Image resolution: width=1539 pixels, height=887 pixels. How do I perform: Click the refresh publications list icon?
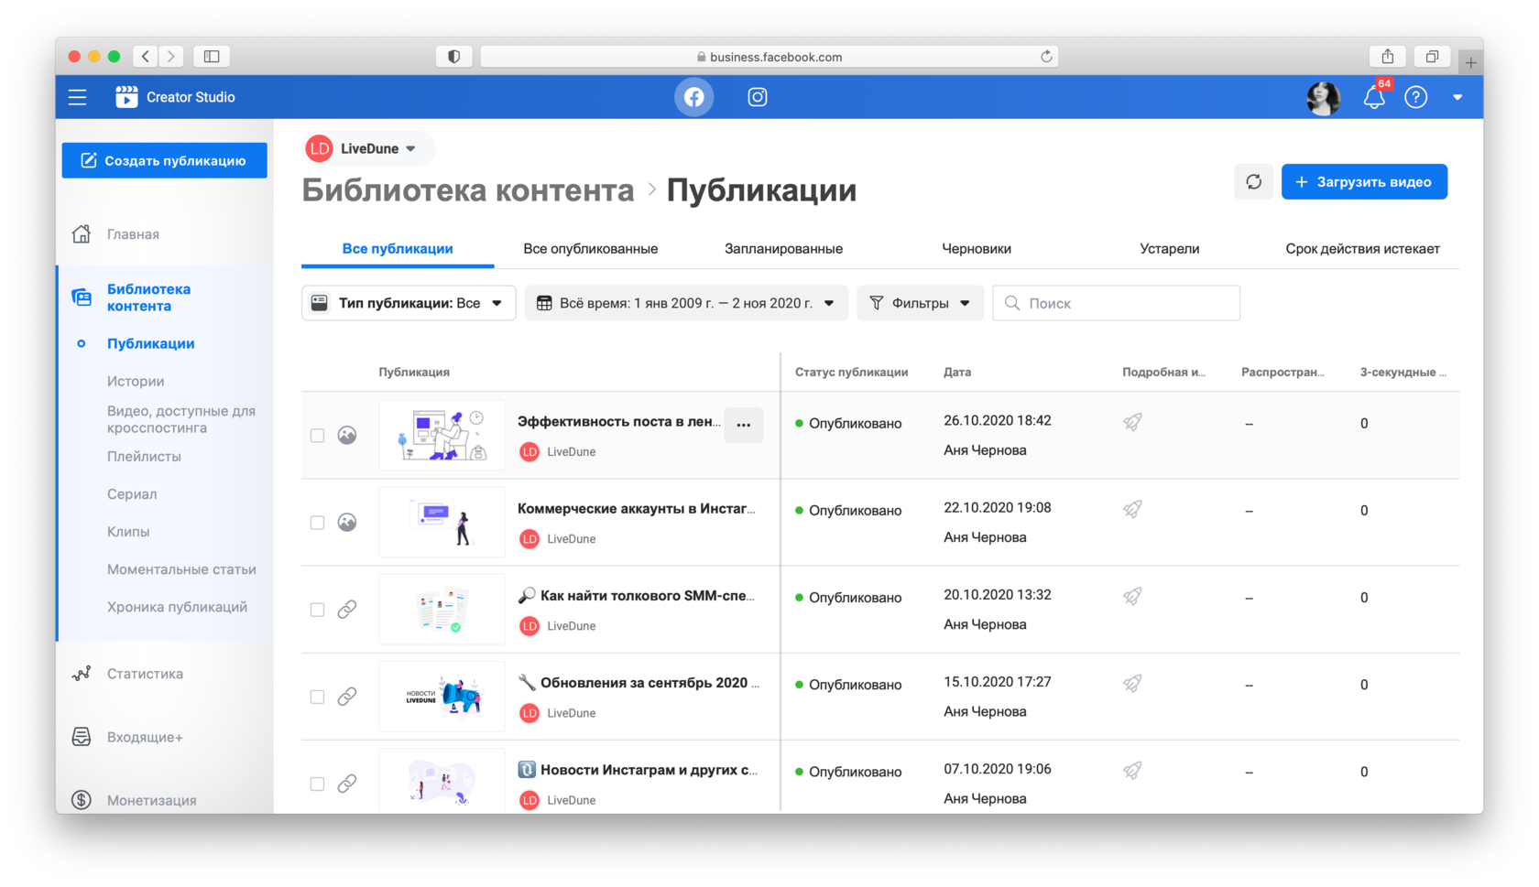click(1253, 182)
